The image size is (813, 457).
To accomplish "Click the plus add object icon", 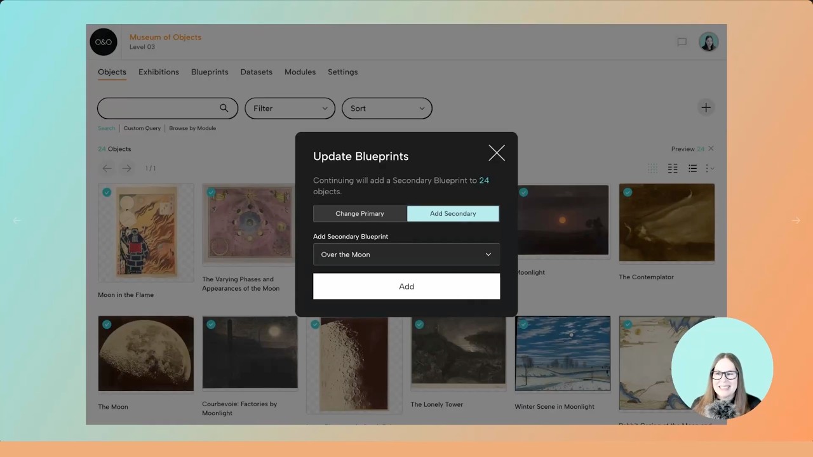I will click(706, 107).
